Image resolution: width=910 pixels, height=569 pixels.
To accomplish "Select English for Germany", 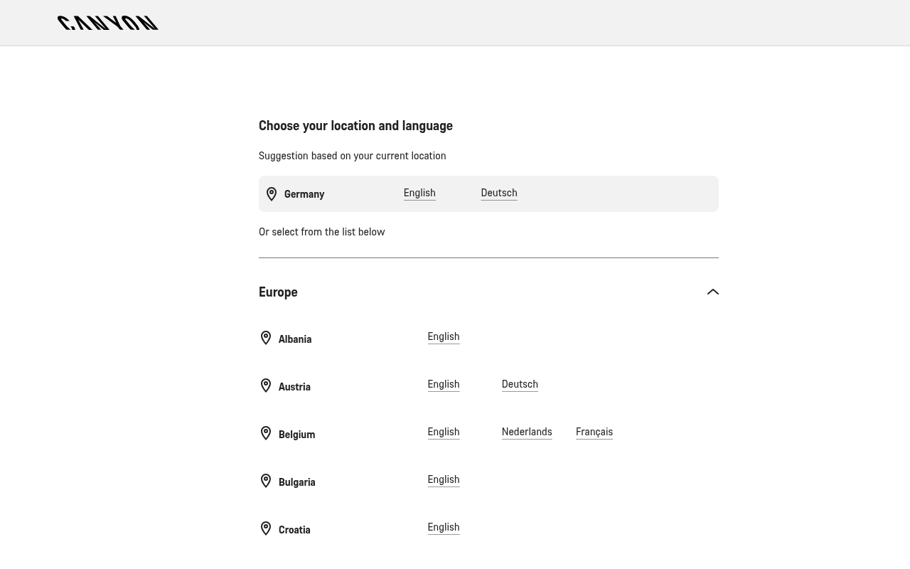I will [419, 193].
